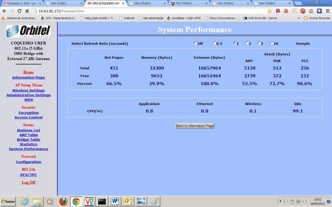Screen dimensions: 332x207
Task: Open the people/contacts extension icon
Action: pyautogui.click(x=311, y=11)
